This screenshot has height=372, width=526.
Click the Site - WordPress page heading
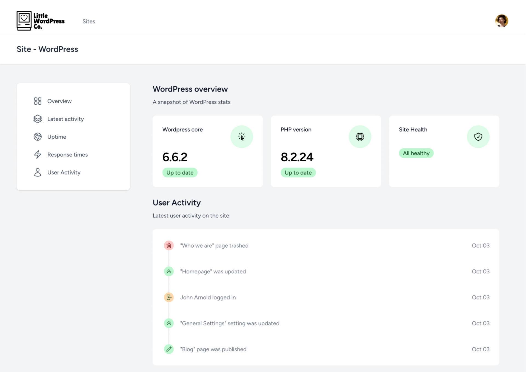pos(47,49)
